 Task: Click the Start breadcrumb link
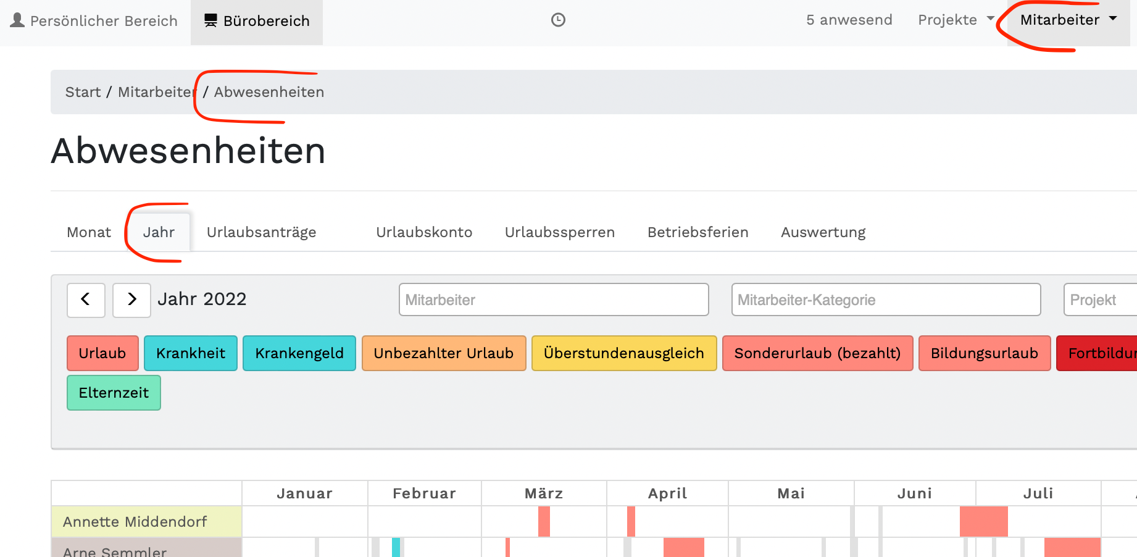(x=83, y=92)
